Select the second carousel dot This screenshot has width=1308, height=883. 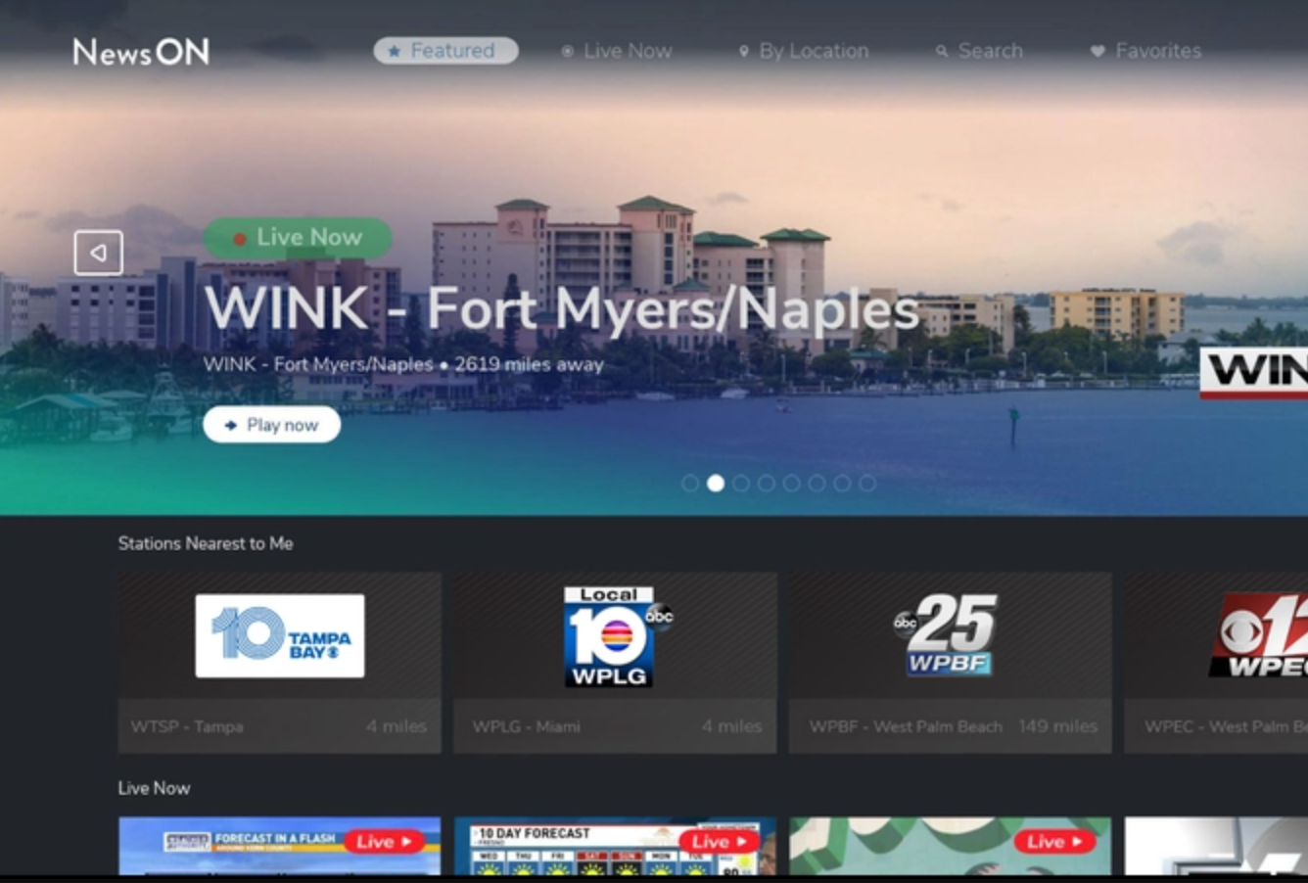(x=716, y=483)
